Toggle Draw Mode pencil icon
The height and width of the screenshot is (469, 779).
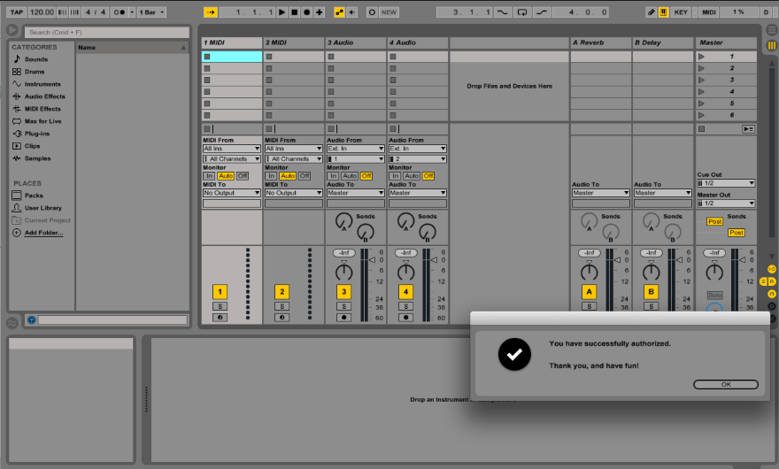click(651, 12)
